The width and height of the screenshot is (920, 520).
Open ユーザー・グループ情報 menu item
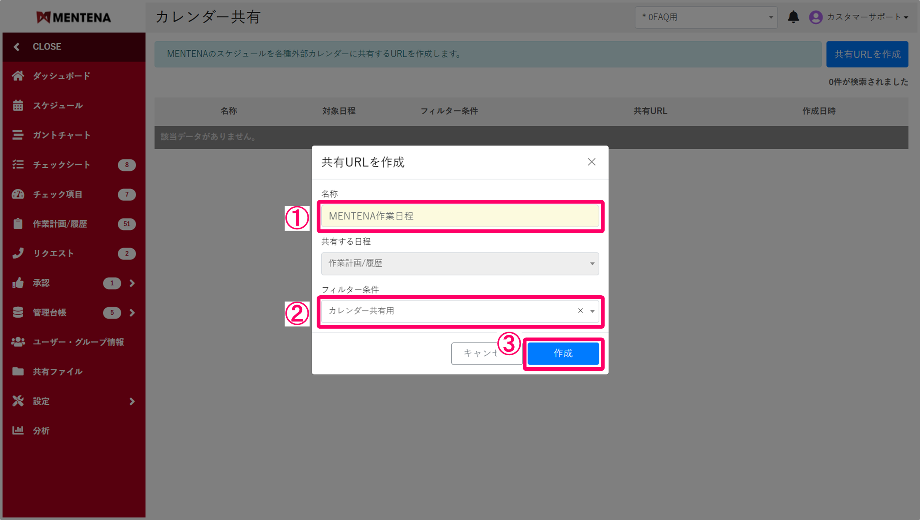point(78,342)
